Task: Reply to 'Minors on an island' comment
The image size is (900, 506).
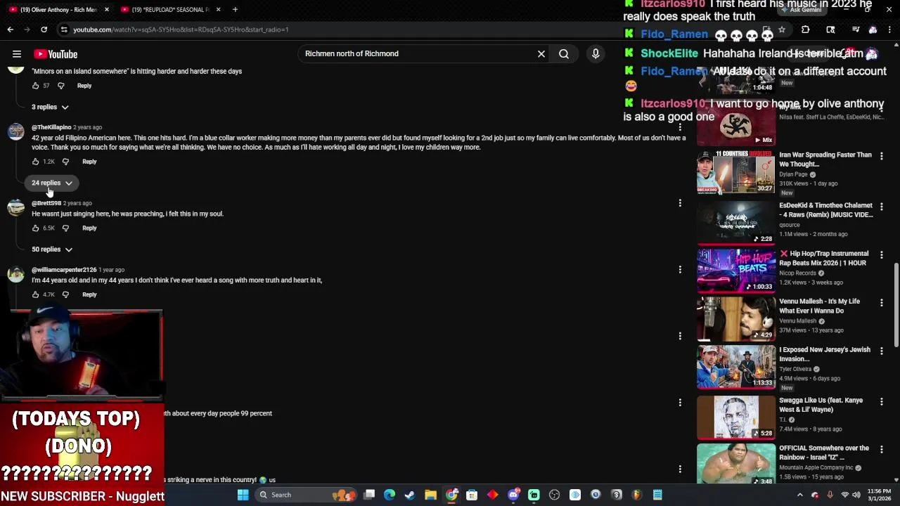Action: pos(84,86)
